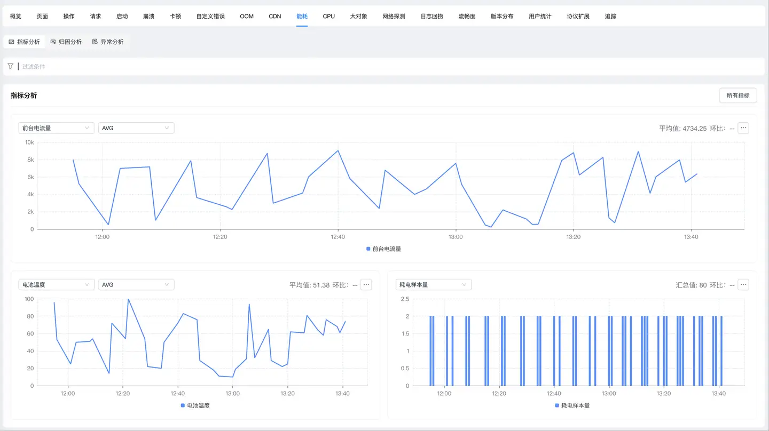The height and width of the screenshot is (431, 769).
Task: Select the 异常分析 sub-tab
Action: coord(108,42)
